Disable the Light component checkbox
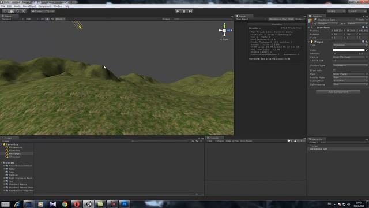Image resolution: width=369 pixels, height=208 pixels. (x=315, y=42)
